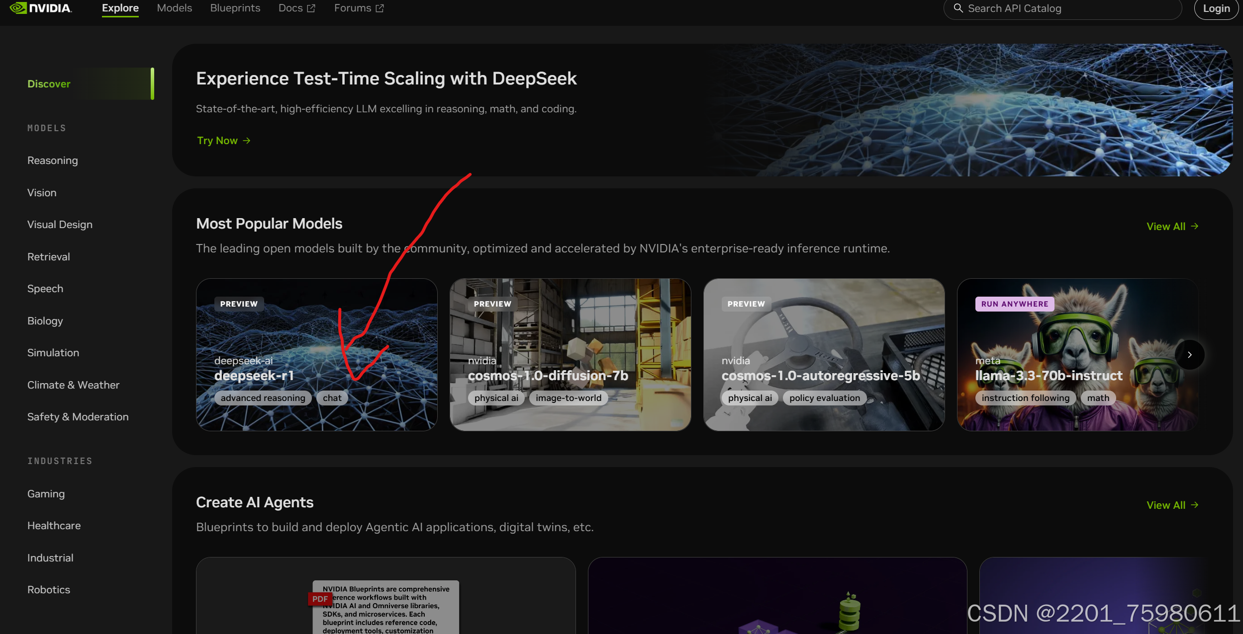
Task: Click Try Now arrow link
Action: (223, 141)
